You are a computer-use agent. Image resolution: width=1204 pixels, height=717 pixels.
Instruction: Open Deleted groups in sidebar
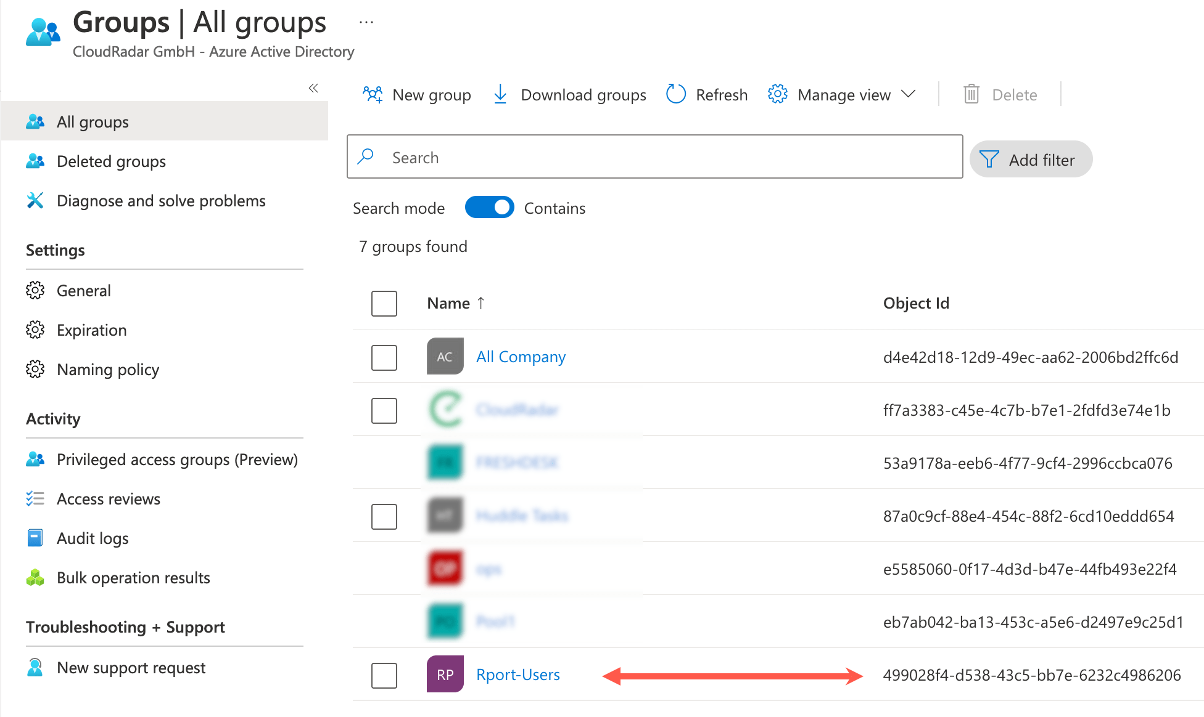[x=111, y=161]
